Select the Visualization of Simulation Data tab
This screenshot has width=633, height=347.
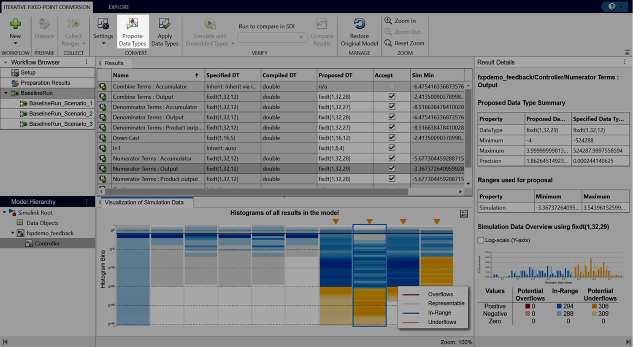[x=144, y=202]
